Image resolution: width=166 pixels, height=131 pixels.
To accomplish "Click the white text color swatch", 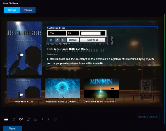I will [x=91, y=33].
